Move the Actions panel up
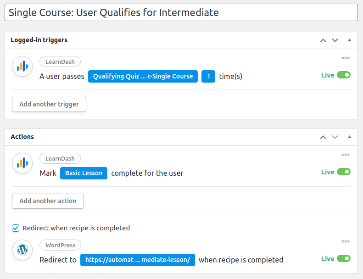 coord(323,137)
